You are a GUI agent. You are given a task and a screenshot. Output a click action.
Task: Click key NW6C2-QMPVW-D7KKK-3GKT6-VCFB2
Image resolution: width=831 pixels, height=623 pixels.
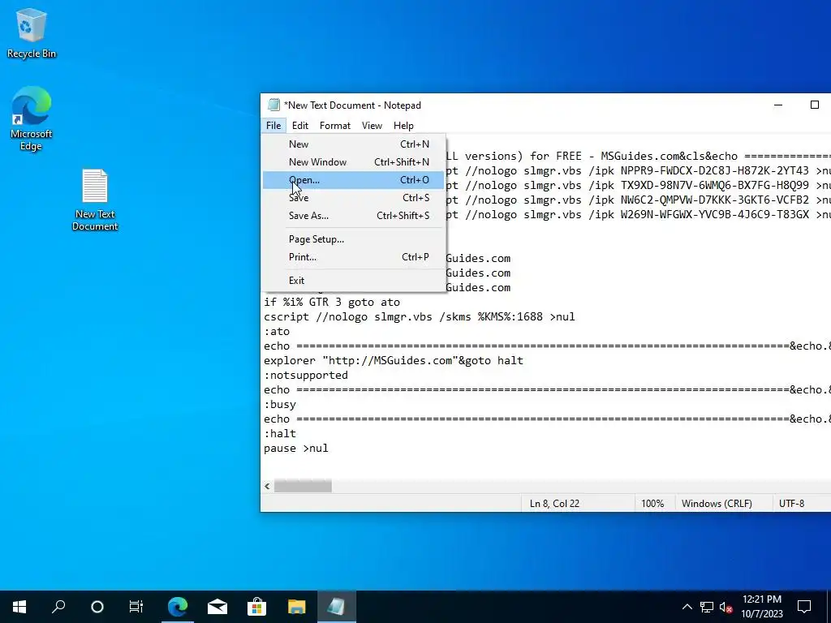point(715,200)
